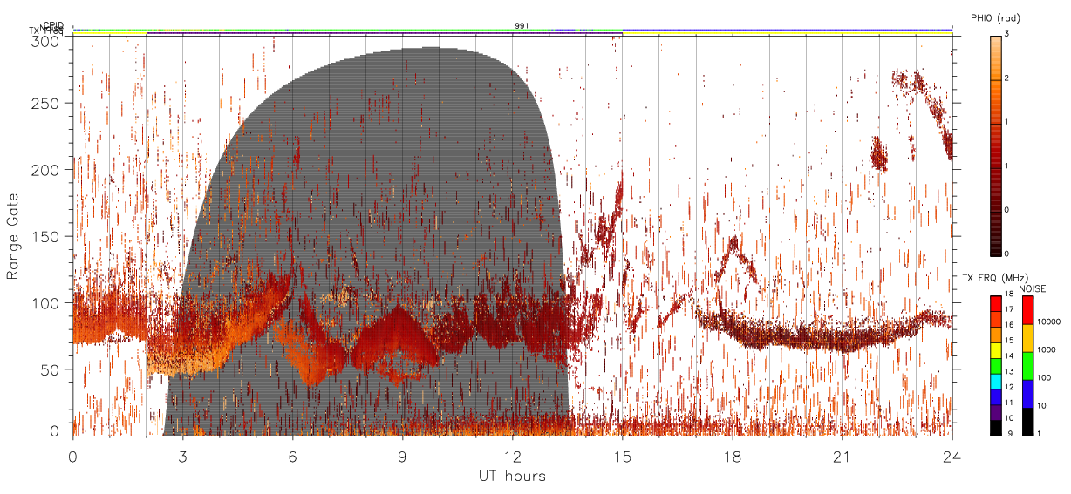Click the UT hours tick label "9"
This screenshot has height=494, width=1071.
[x=402, y=457]
